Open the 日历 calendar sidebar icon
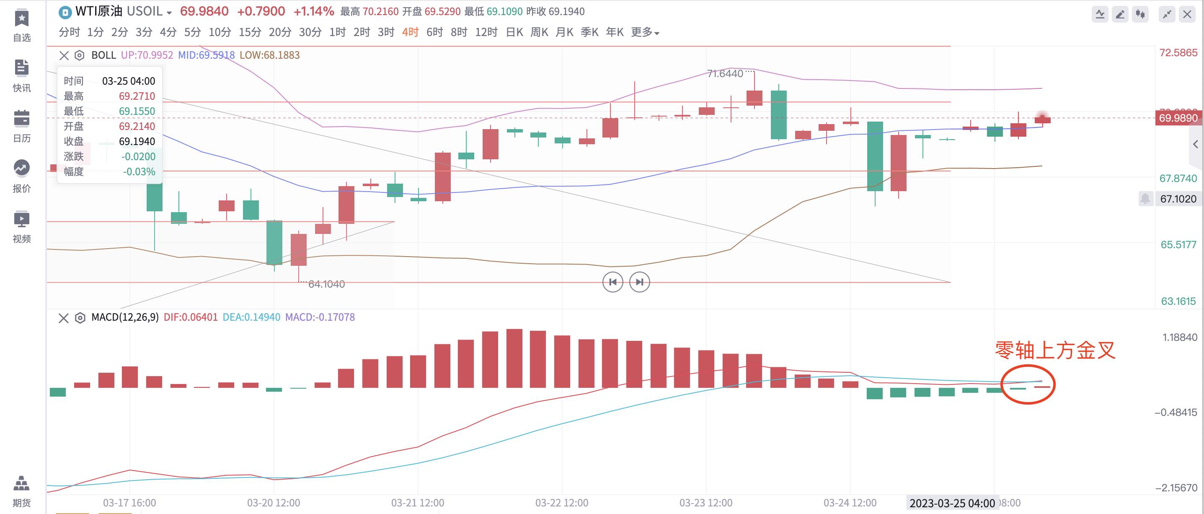 pyautogui.click(x=21, y=127)
